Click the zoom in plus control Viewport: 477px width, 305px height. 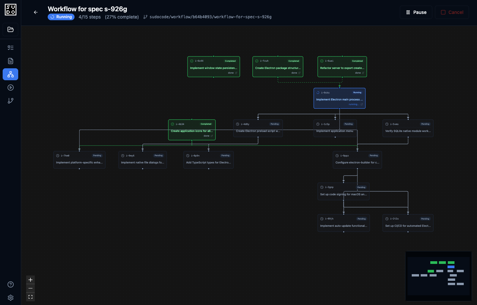(x=30, y=280)
